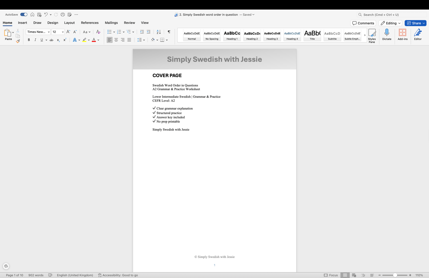Toggle strikethrough formatting

(x=51, y=40)
